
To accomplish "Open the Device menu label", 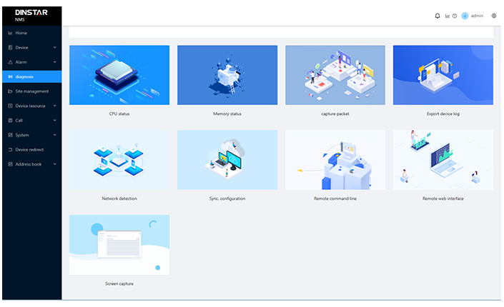I will coord(21,48).
